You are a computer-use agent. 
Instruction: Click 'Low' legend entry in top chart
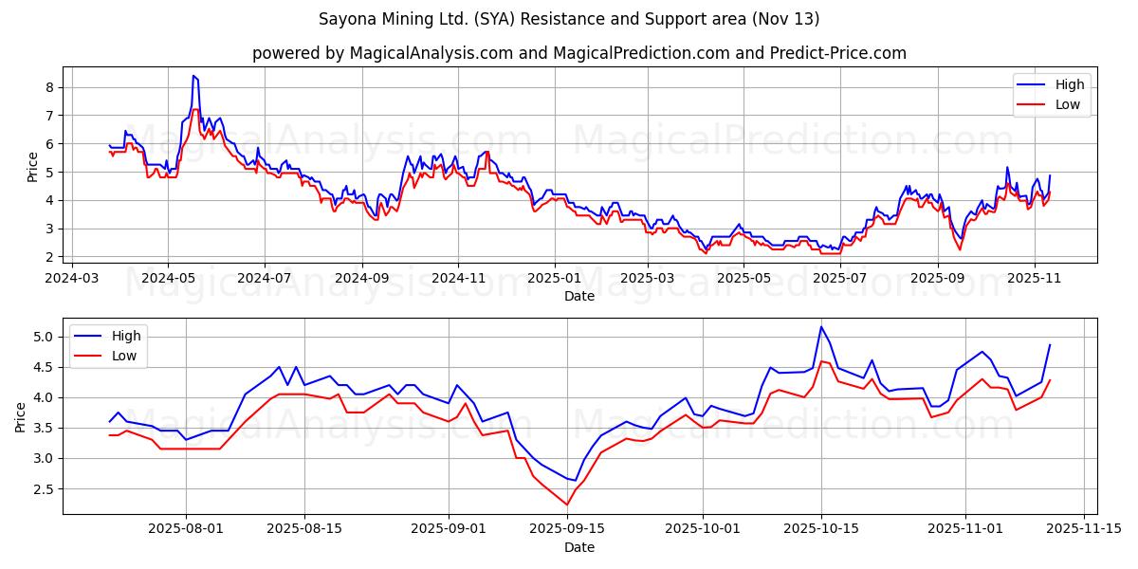(x=1067, y=104)
